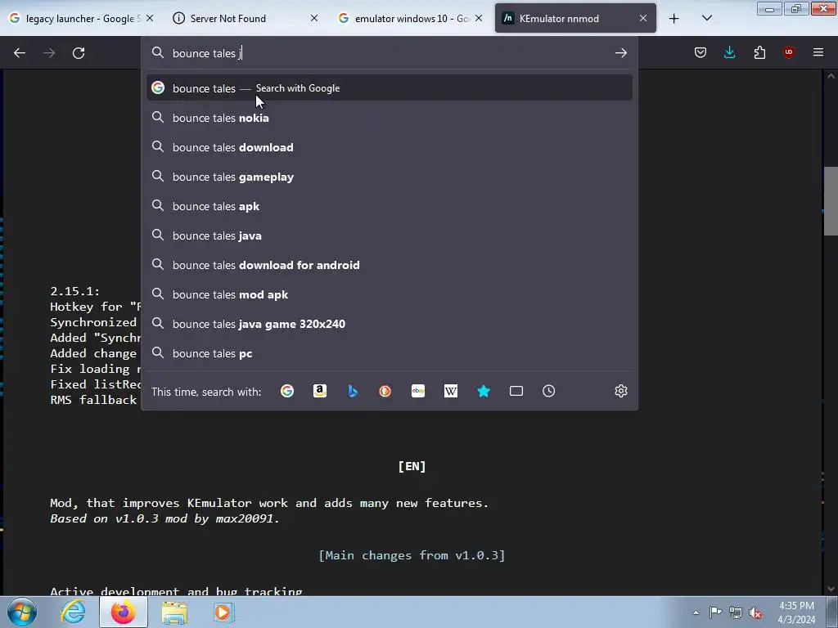Select the KEmulator nnmod tab
This screenshot has width=838, height=628.
[x=575, y=19]
